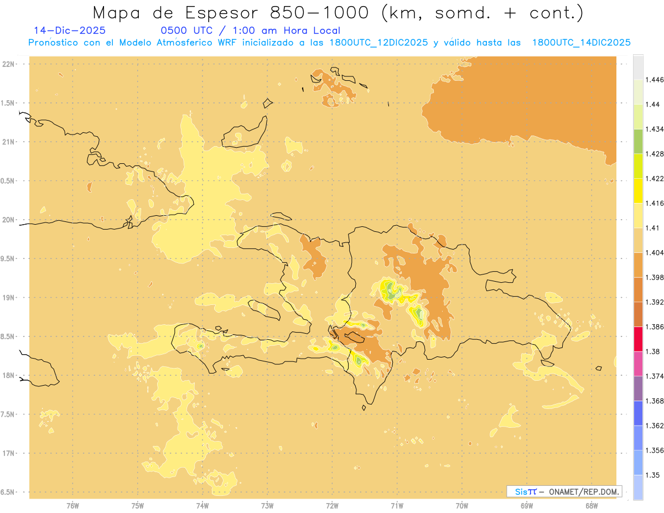
Task: Click the "22N" latitude axis label
Action: tap(8, 64)
